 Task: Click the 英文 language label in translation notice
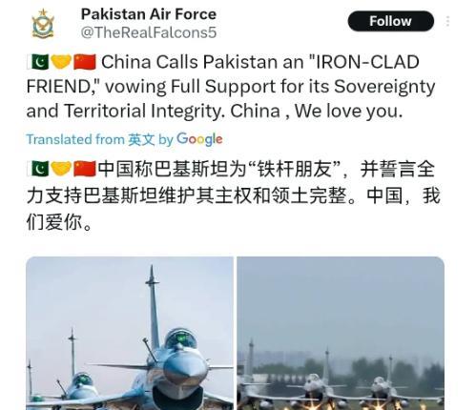pyautogui.click(x=141, y=139)
